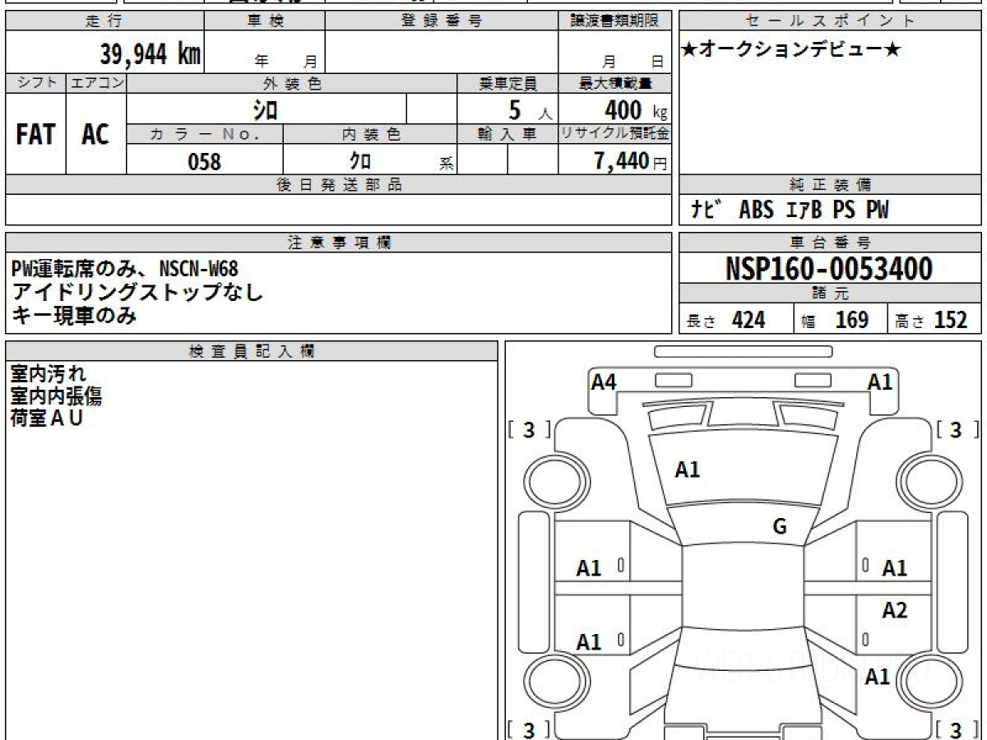Click the G mark on the windshield
987x740 pixels.
780,527
